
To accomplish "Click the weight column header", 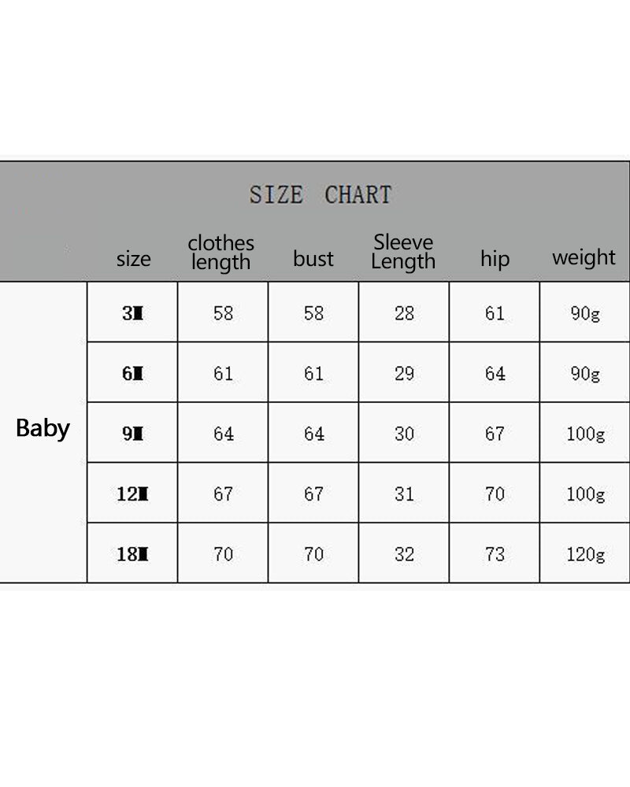I will [x=584, y=257].
